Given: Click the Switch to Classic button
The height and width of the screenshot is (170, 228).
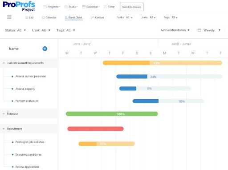Looking at the screenshot, I should point(131,7).
